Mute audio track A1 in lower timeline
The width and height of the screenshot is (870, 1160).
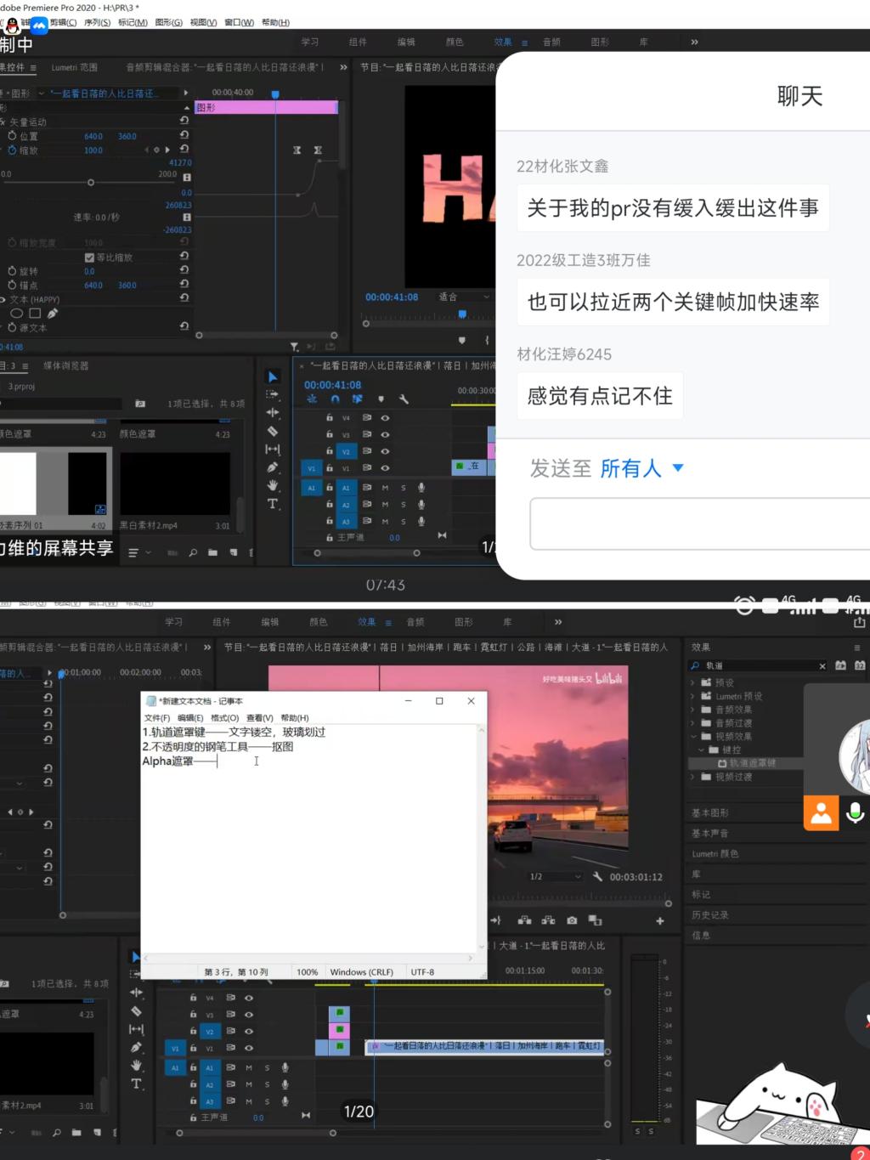tap(249, 1067)
